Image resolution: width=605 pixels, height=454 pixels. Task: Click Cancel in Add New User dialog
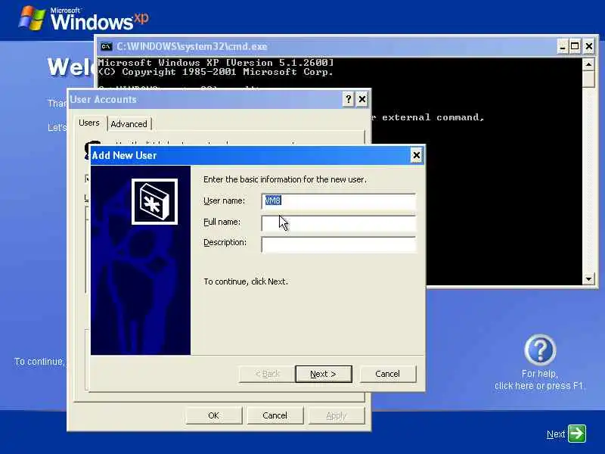pyautogui.click(x=387, y=374)
